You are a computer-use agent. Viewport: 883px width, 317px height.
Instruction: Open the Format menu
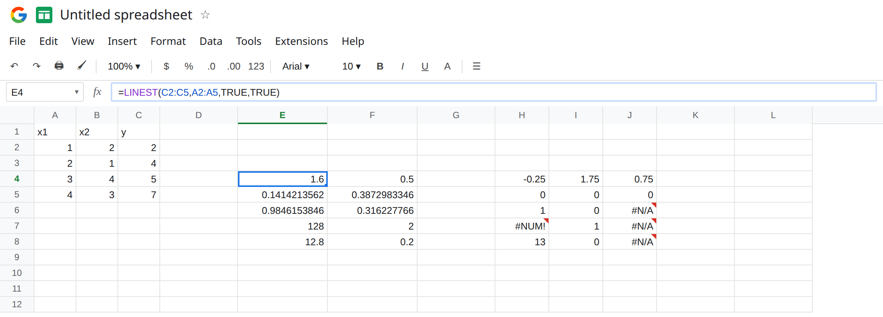coord(168,41)
